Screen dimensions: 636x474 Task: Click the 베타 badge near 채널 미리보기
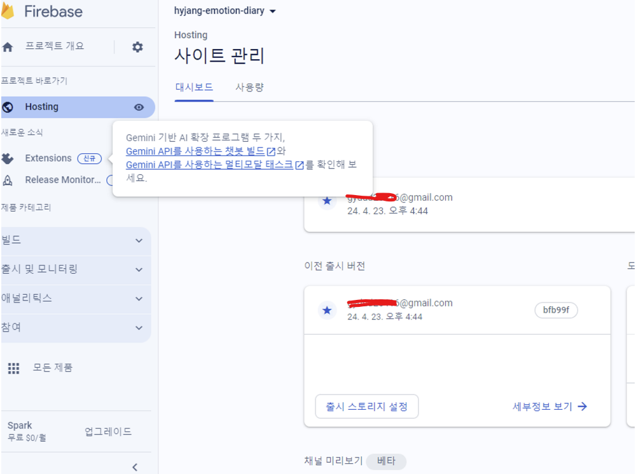pyautogui.click(x=386, y=461)
